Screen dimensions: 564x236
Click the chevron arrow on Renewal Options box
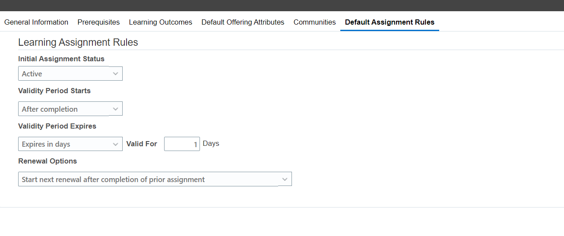285,179
